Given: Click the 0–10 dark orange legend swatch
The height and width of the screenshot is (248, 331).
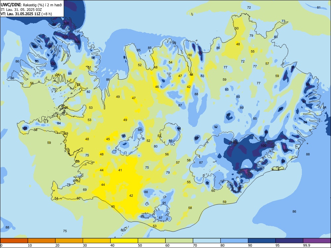Looking at the screenshot, I should tap(14, 241).
